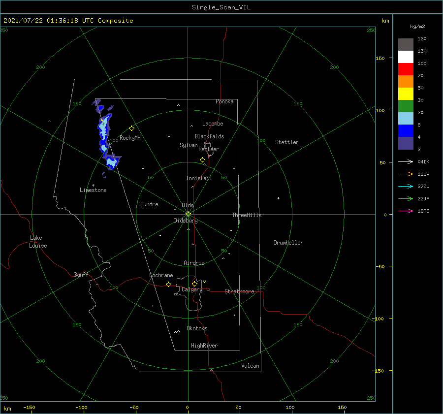Click the Blackfalds town label

tap(209, 136)
